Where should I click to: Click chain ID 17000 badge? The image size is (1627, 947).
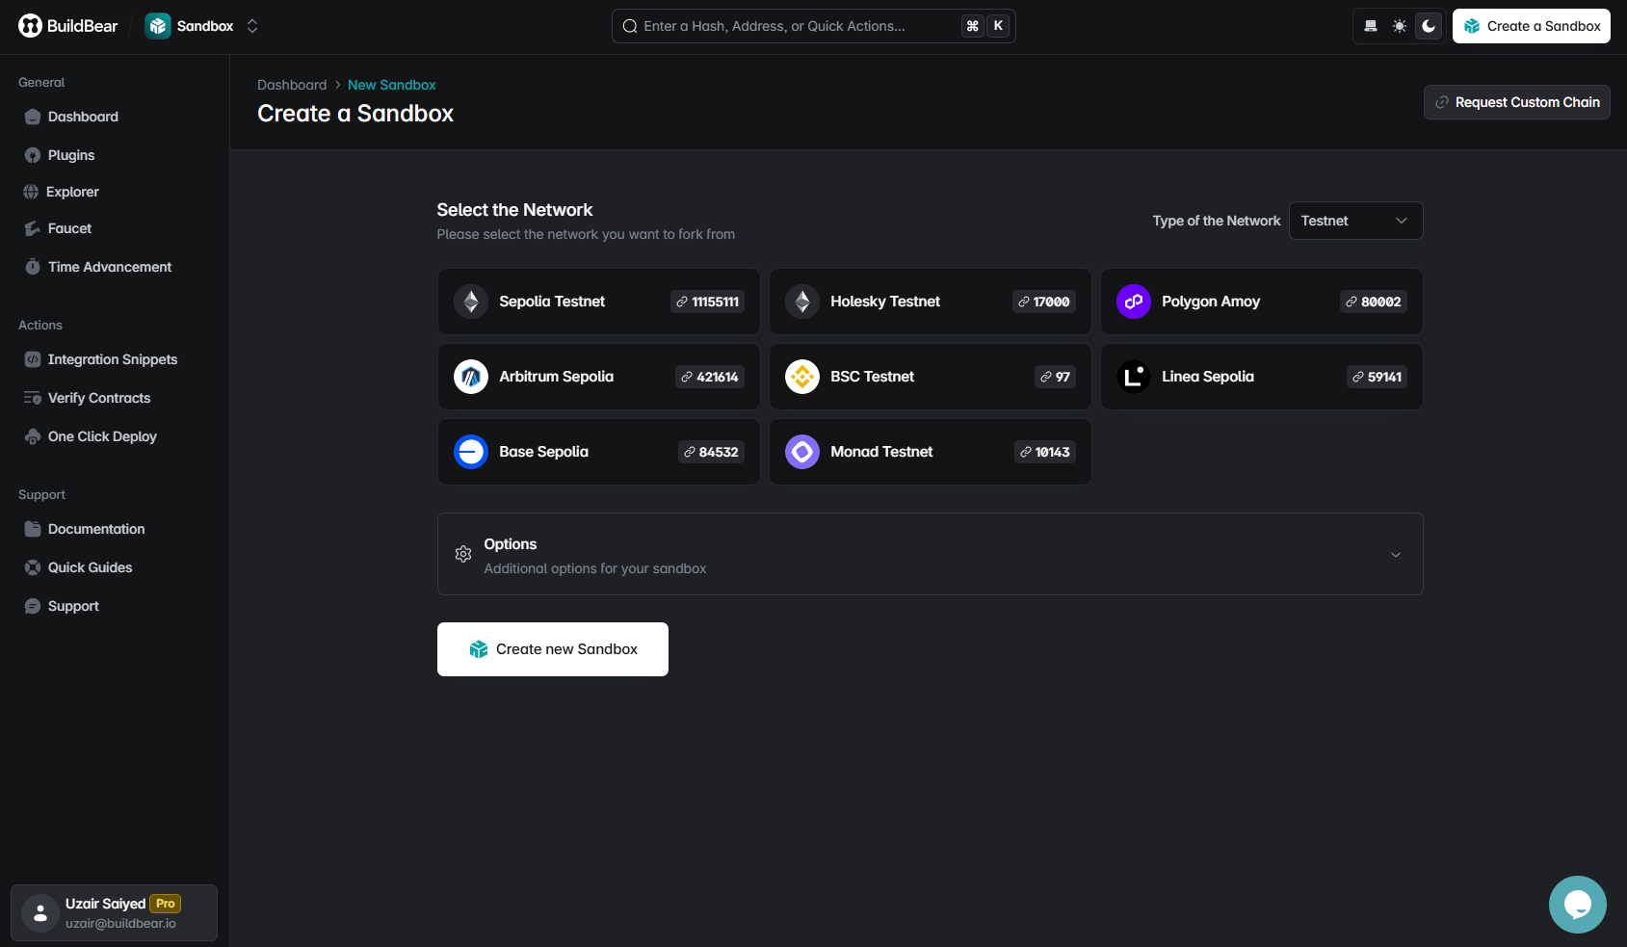click(1043, 302)
